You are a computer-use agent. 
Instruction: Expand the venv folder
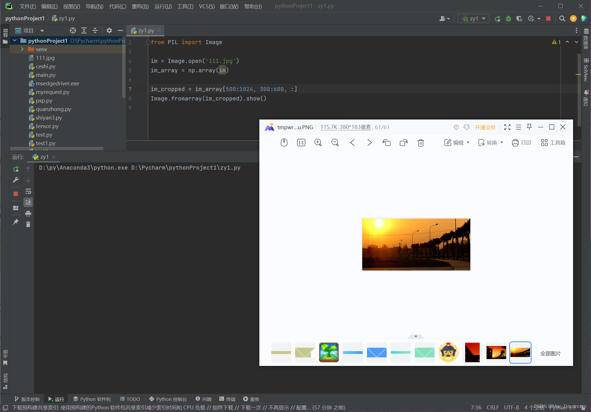tap(22, 49)
